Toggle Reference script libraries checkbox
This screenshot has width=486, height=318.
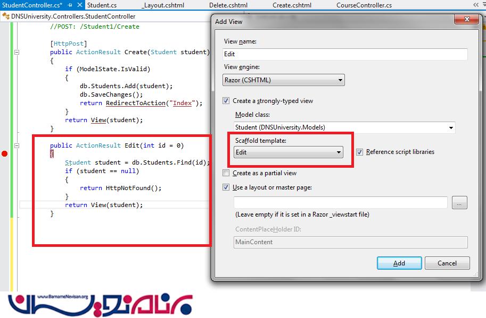[x=360, y=152]
